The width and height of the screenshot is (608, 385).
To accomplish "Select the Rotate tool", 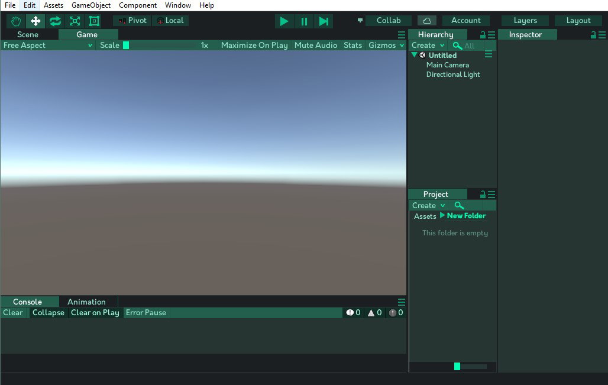I will point(55,21).
